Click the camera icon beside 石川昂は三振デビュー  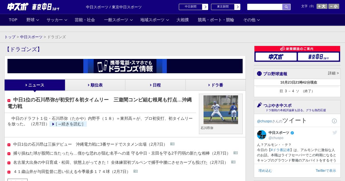[x=172, y=144]
